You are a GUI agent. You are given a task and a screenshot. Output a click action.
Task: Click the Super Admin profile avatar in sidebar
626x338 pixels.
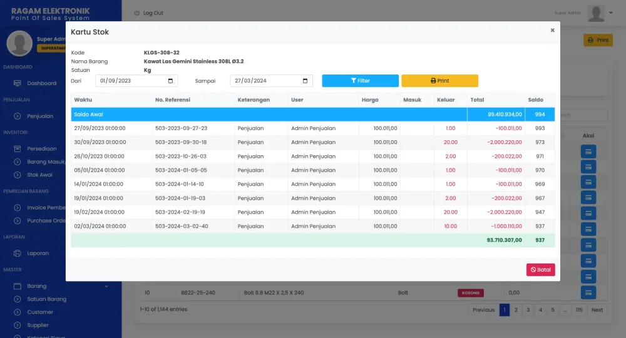(19, 43)
